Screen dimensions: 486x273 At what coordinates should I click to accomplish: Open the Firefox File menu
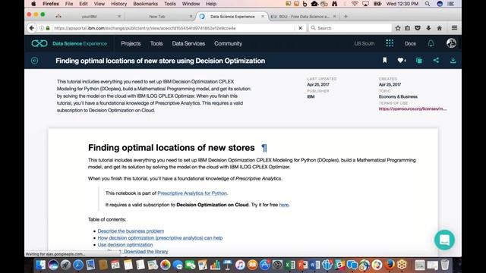[69, 4]
